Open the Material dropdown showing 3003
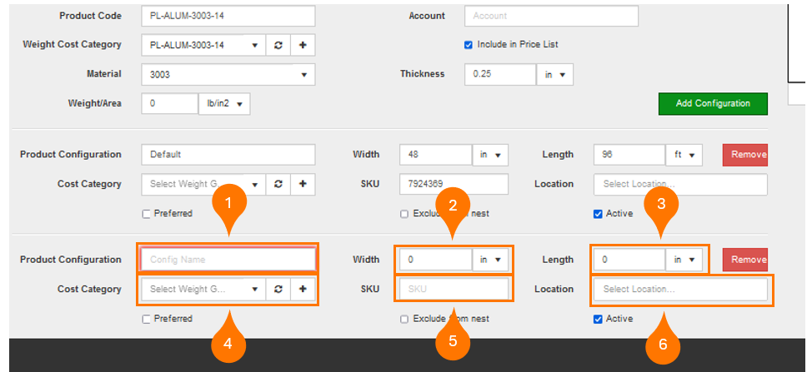Image resolution: width=807 pixels, height=372 pixels. click(x=228, y=75)
